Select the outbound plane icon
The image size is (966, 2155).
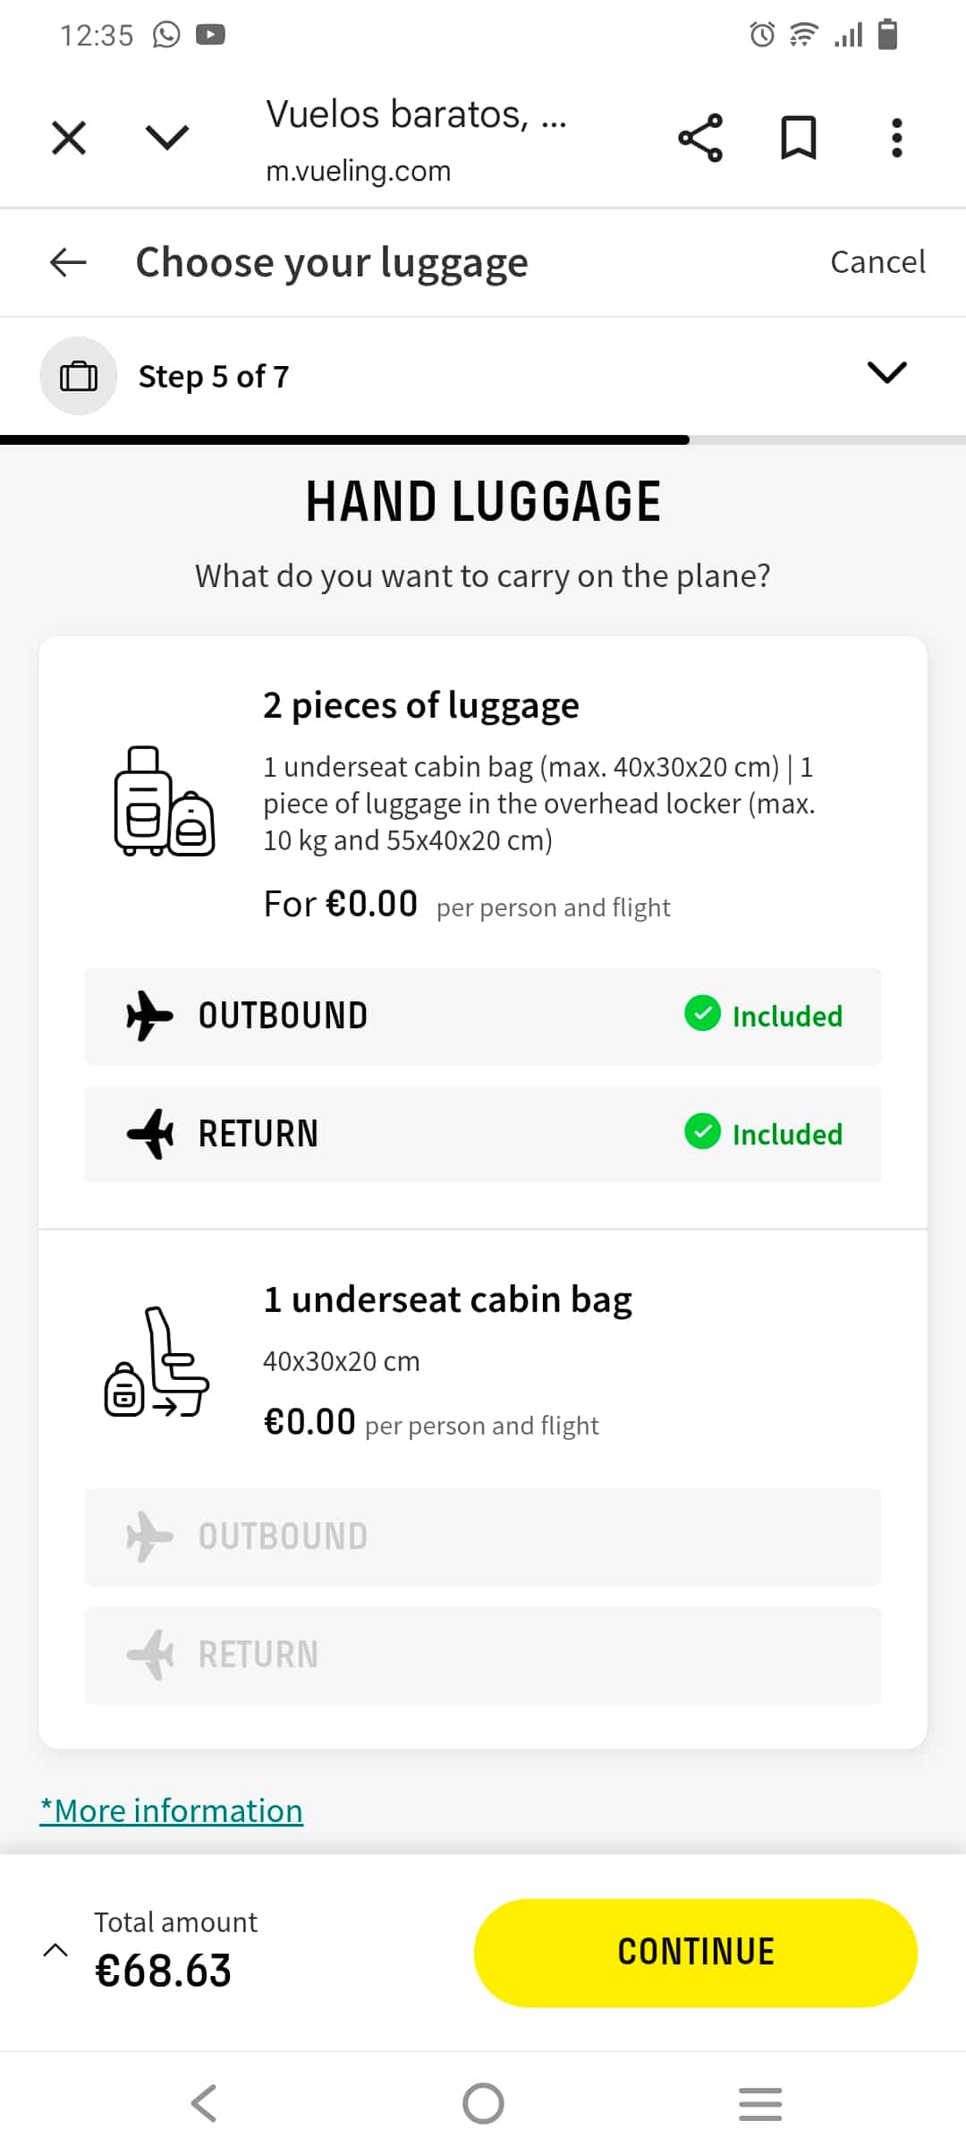tap(150, 1015)
